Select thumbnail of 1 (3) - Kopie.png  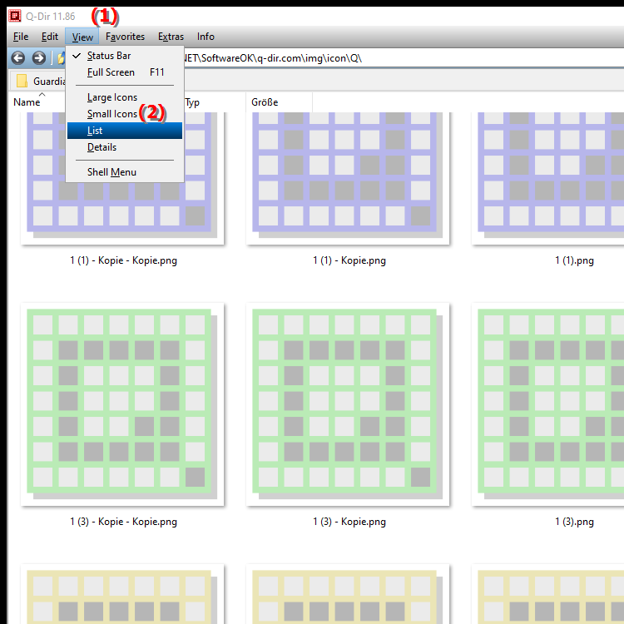(x=348, y=404)
